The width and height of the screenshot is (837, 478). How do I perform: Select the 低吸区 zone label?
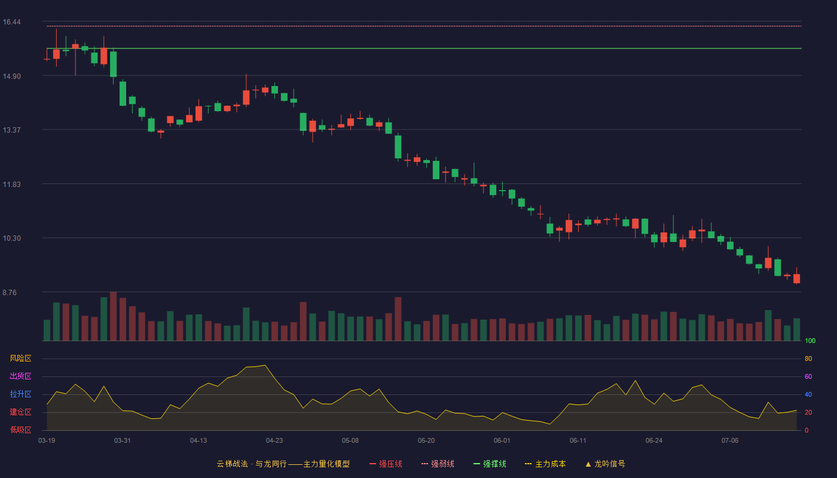tap(20, 430)
